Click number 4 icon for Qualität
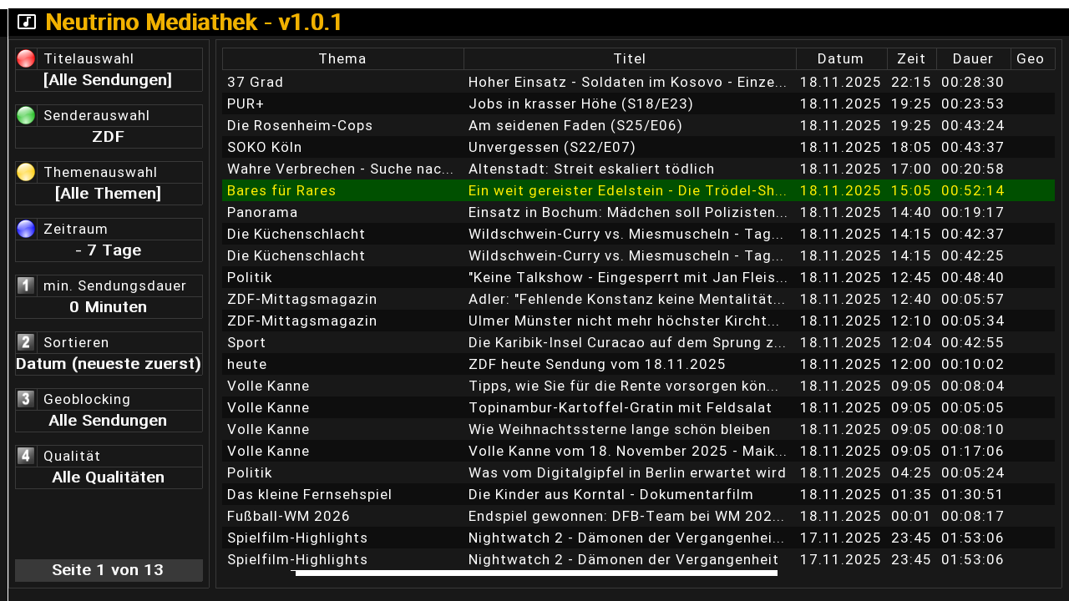The image size is (1069, 601). [x=26, y=456]
